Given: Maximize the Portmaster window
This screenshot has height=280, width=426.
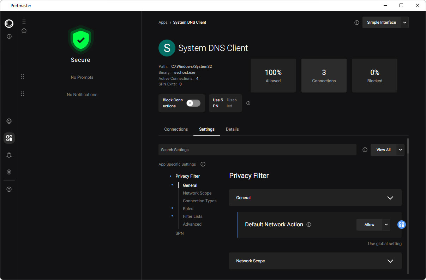Looking at the screenshot, I should click(401, 5).
